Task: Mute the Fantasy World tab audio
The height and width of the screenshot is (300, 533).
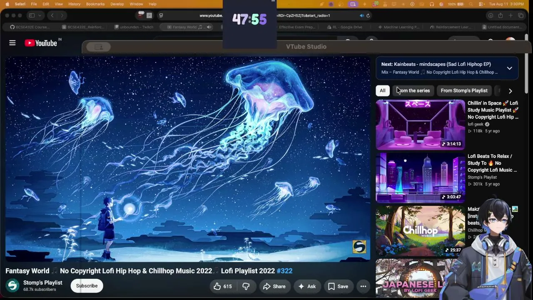Action: tap(209, 27)
